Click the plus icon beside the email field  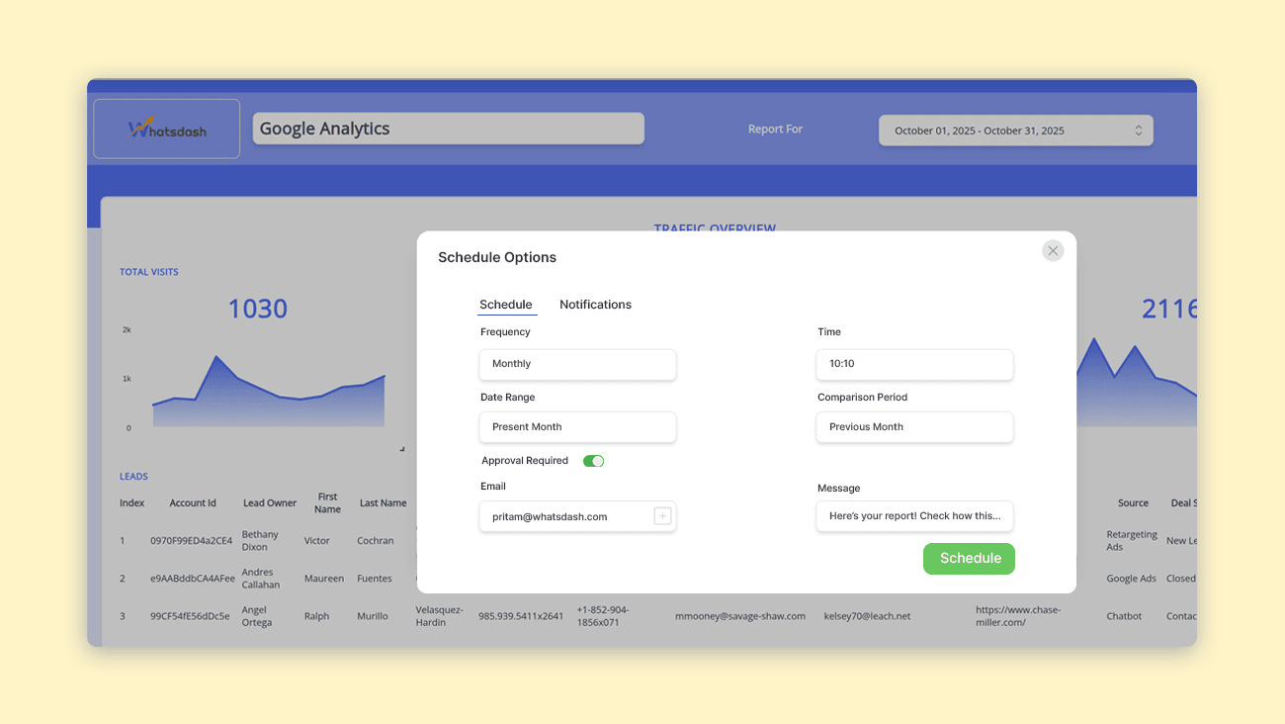661,515
